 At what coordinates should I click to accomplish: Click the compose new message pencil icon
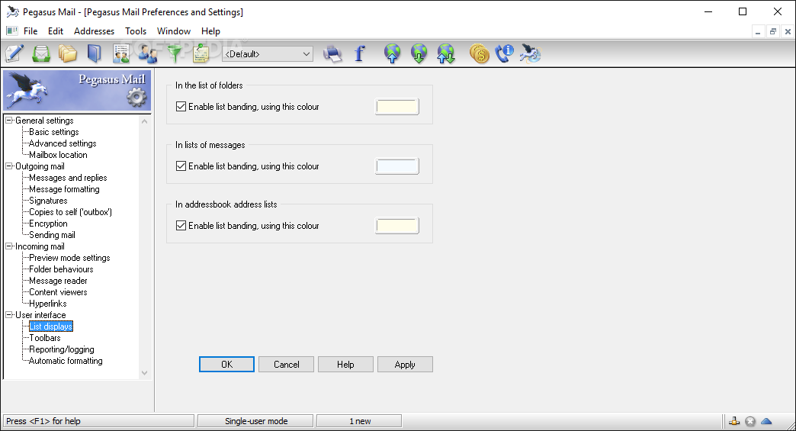click(x=14, y=53)
